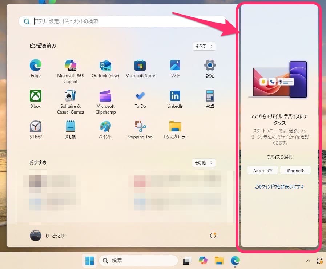
Task: Open the power options button
Action: (x=213, y=236)
